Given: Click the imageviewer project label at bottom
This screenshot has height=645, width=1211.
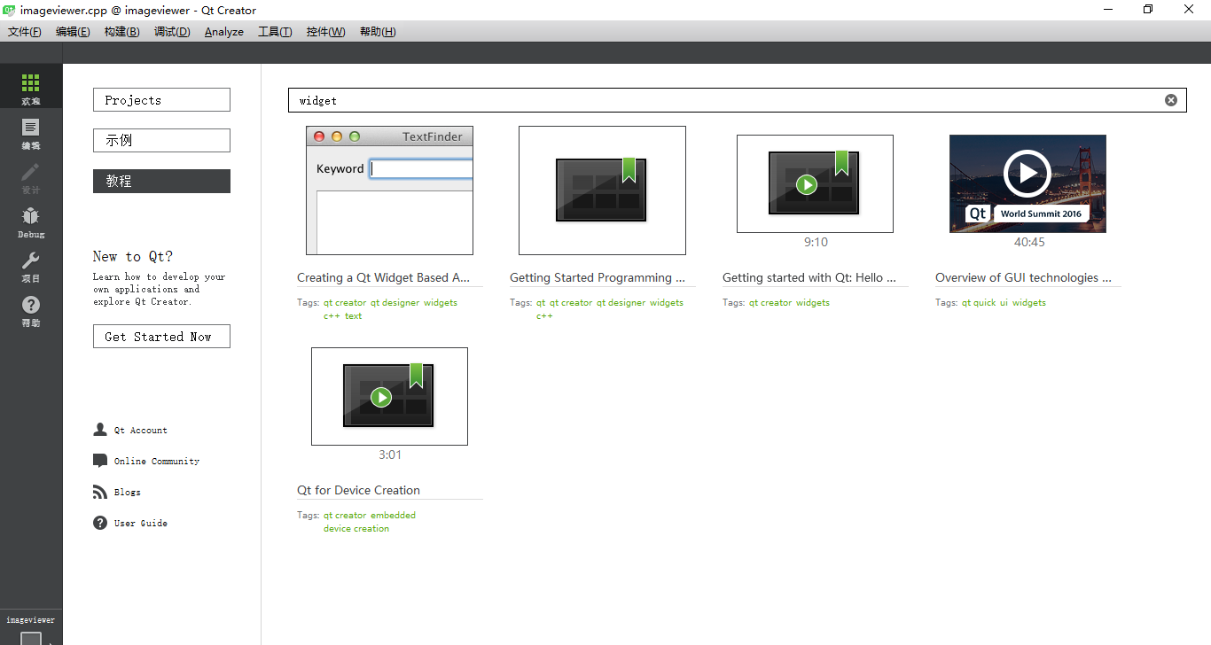Looking at the screenshot, I should pyautogui.click(x=31, y=620).
